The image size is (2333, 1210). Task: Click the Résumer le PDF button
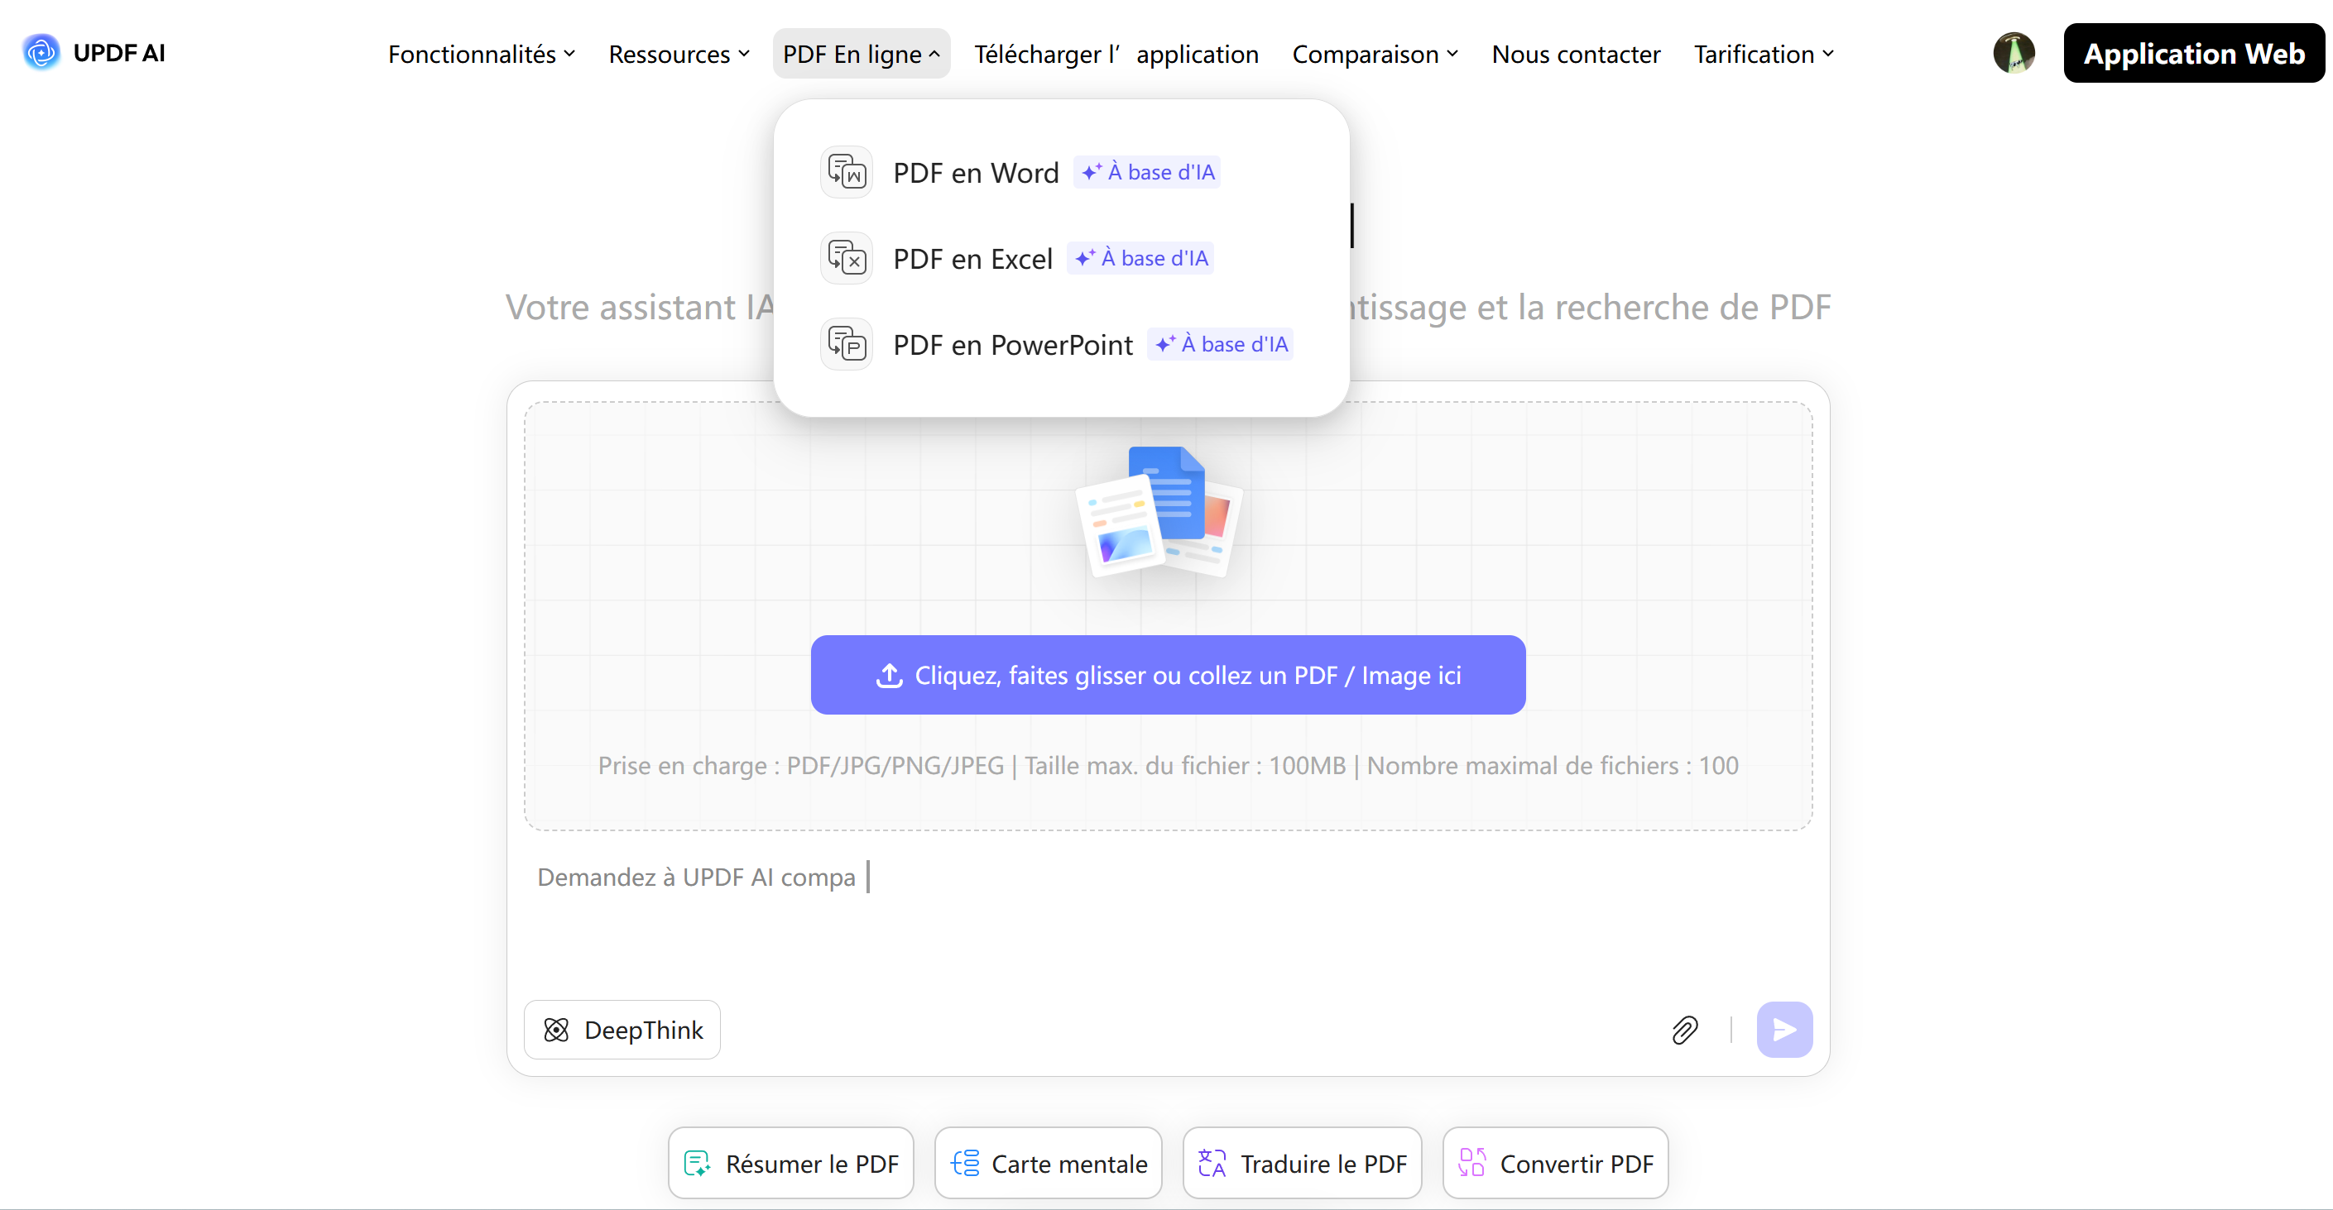pos(790,1162)
